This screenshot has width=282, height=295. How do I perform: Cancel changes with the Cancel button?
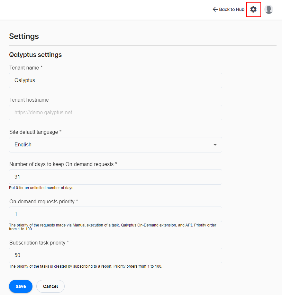pos(50,286)
